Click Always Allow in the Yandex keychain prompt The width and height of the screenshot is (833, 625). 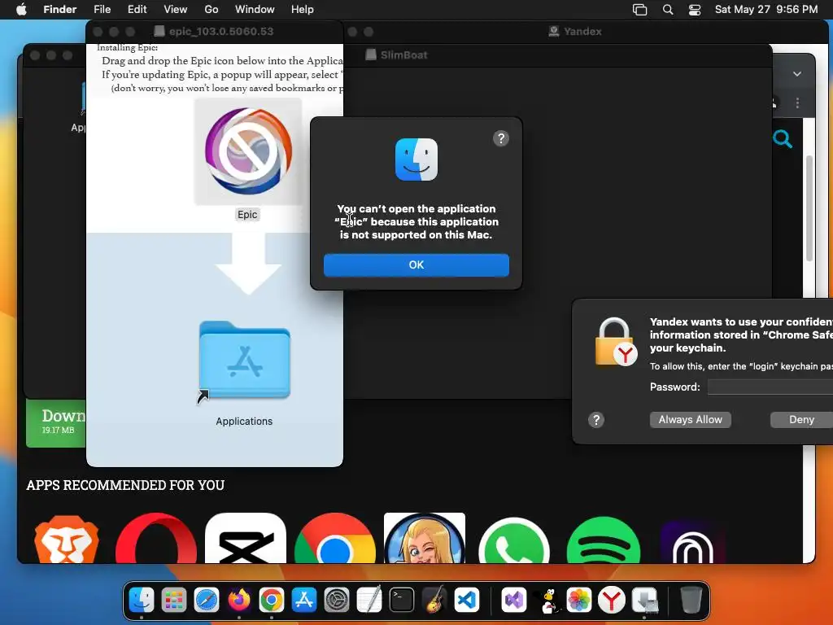click(690, 419)
